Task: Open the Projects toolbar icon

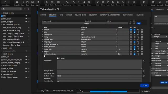Action: [x=17, y=3]
